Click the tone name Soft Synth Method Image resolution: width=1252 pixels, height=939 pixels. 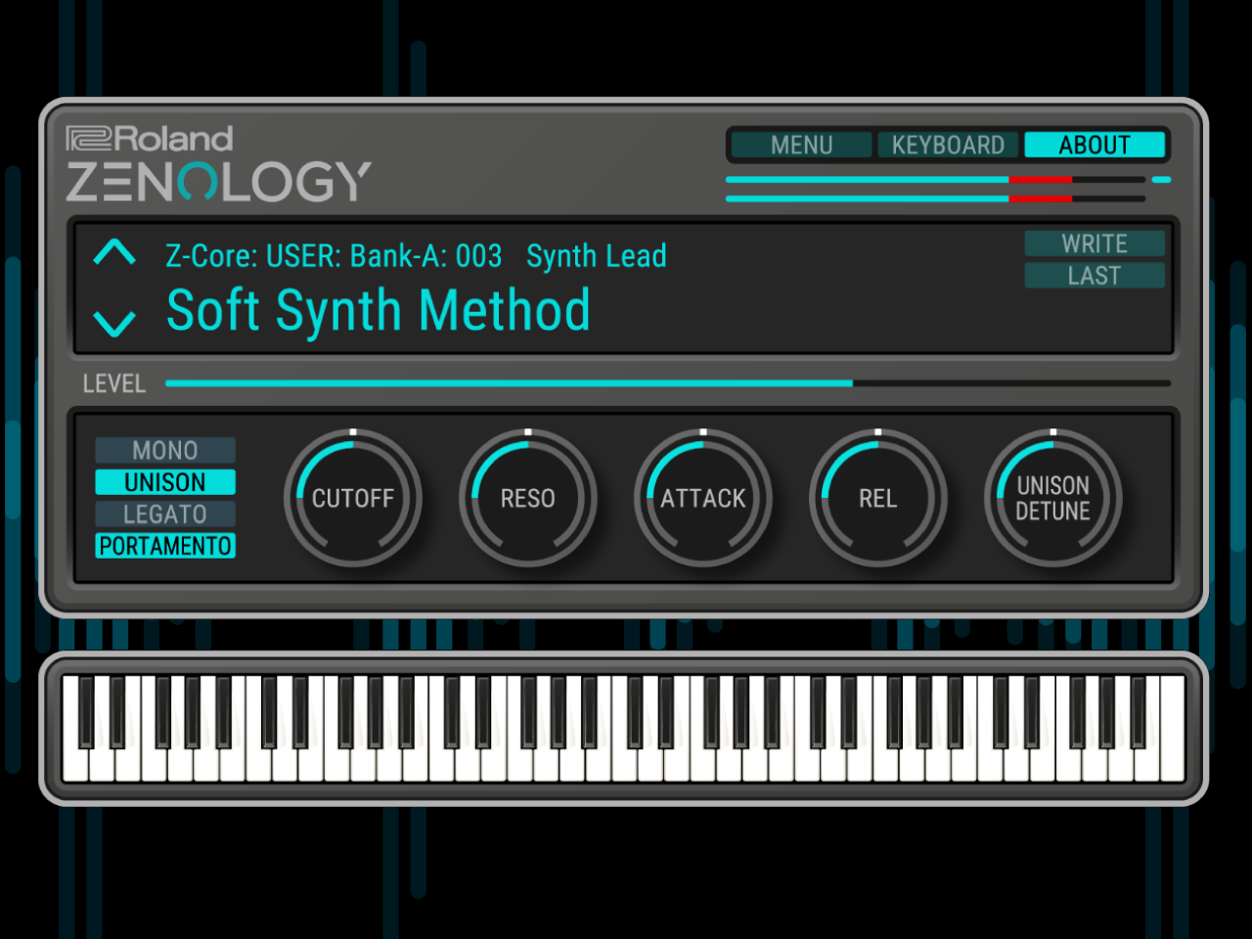click(x=379, y=311)
